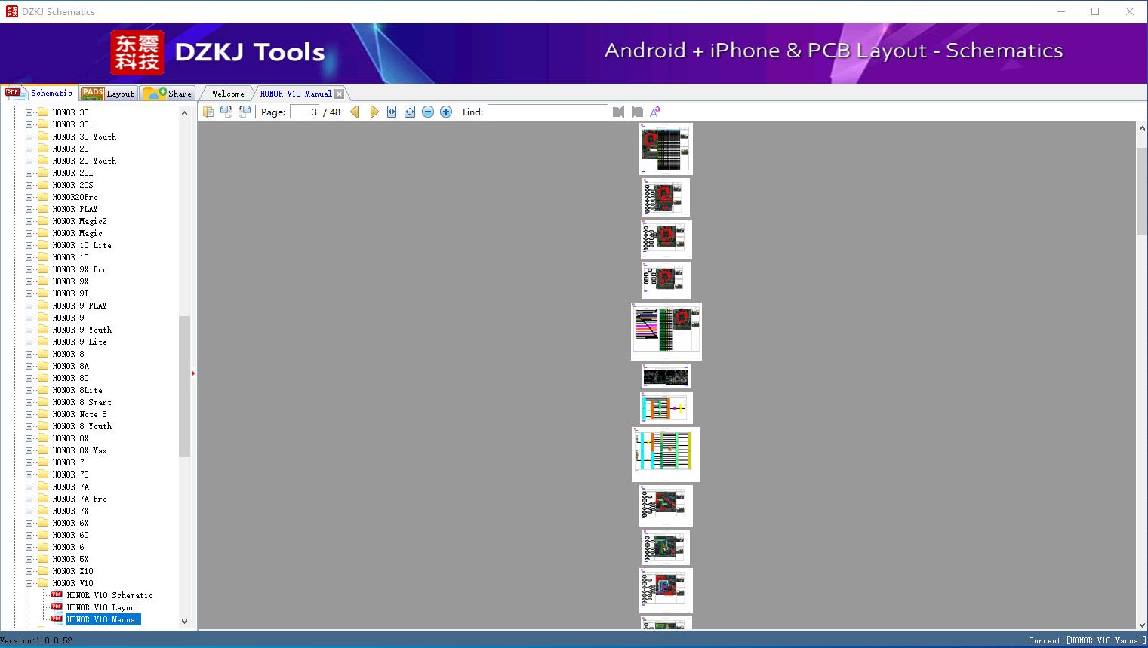Open the Share tab

pos(168,93)
